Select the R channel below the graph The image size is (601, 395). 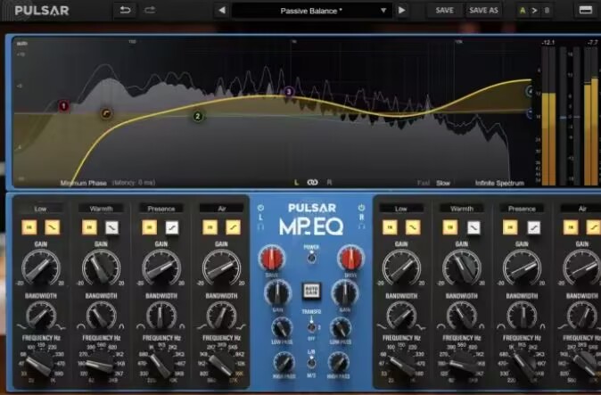(329, 183)
